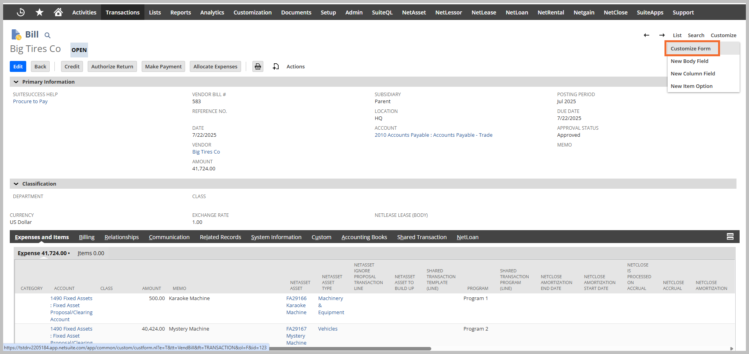
Task: Open the Transactions menu
Action: pyautogui.click(x=122, y=13)
